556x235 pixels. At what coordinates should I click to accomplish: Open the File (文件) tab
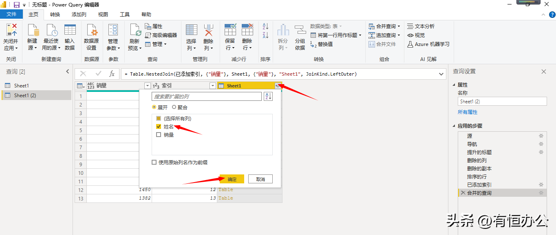click(12, 15)
